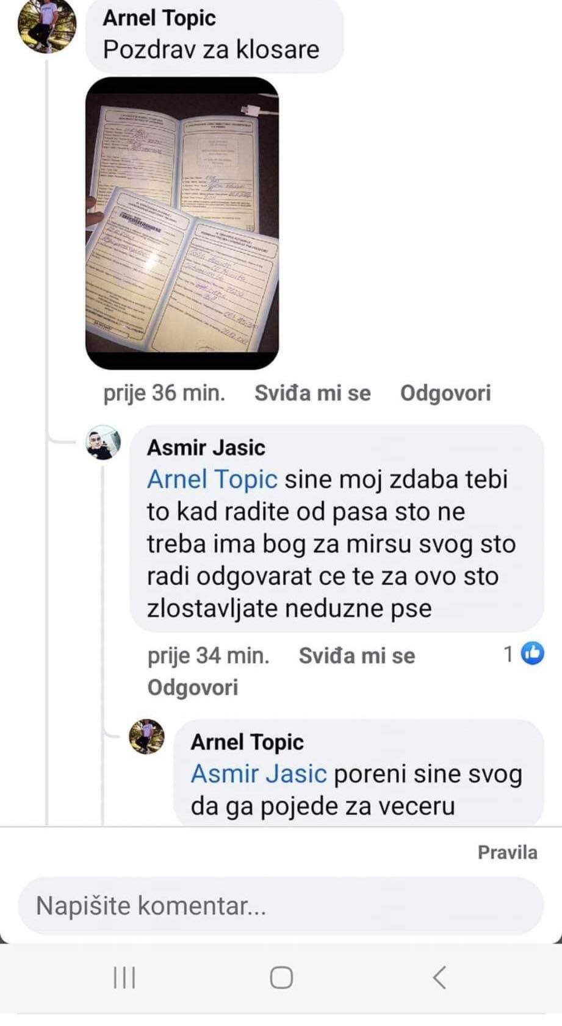Reply to Arnel Topic's comment with Odgovori
Screen dimensions: 562x1026
coord(445,393)
